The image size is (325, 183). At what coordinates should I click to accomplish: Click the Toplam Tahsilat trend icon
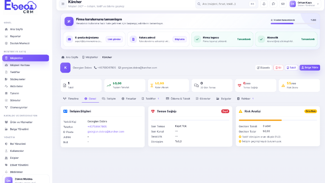click(x=109, y=85)
